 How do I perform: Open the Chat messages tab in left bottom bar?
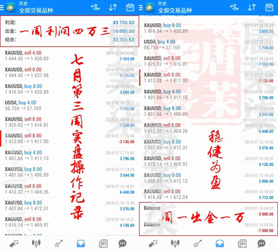[x=122, y=243]
